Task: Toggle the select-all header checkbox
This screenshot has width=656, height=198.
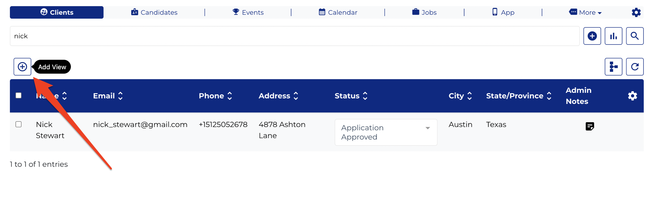Action: click(18, 95)
